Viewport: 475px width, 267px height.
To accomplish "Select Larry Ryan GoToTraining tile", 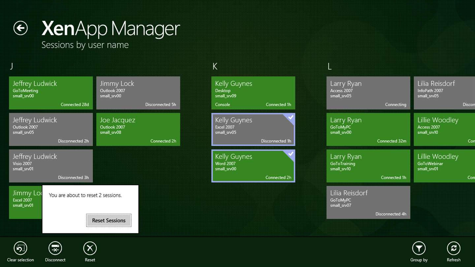I will pyautogui.click(x=368, y=166).
